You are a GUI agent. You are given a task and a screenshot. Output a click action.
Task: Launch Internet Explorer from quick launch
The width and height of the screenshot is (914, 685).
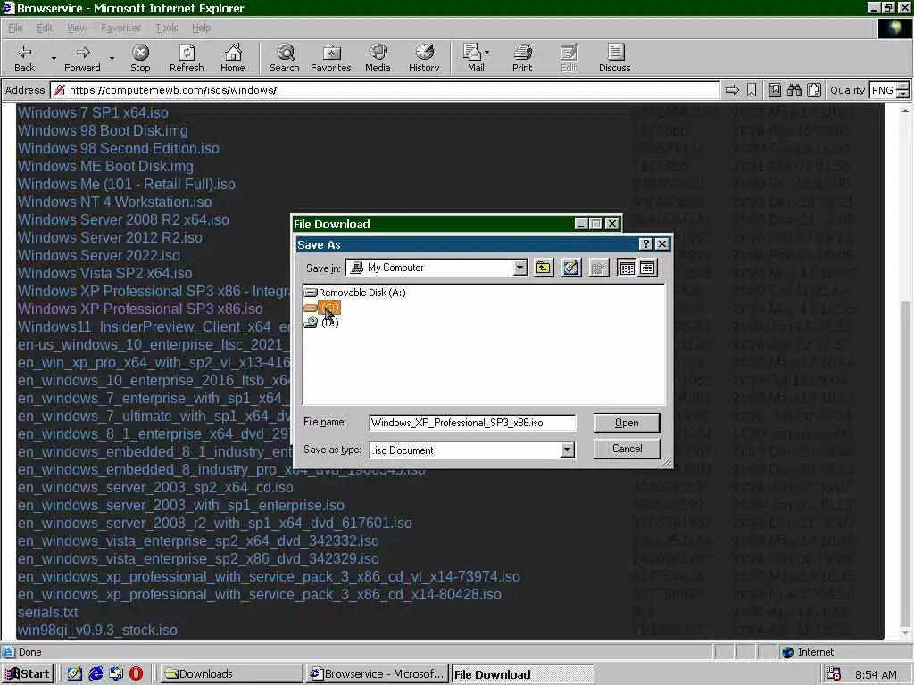(x=96, y=673)
